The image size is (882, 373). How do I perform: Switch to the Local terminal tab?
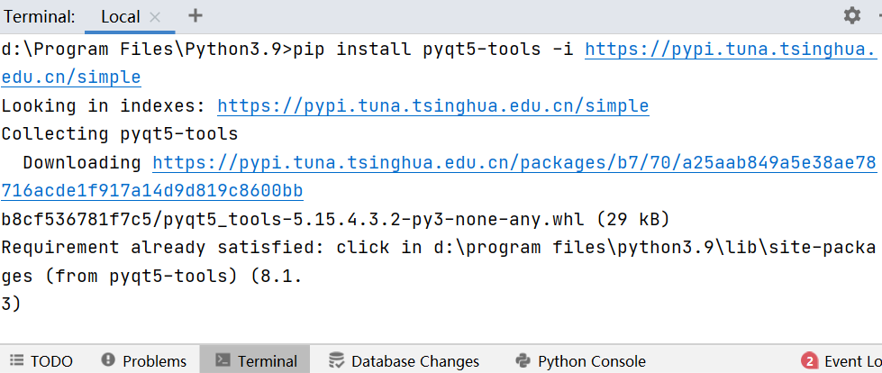click(121, 17)
